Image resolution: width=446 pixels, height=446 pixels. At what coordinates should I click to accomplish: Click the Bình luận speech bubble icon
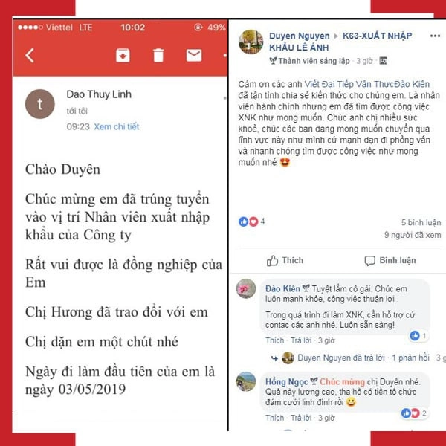coord(369,261)
